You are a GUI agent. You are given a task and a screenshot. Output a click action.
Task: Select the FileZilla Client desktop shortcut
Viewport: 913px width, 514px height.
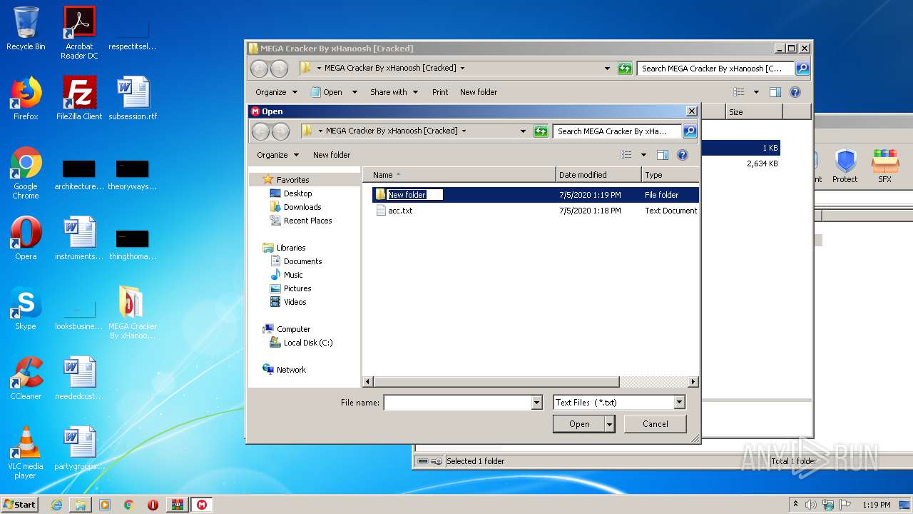(x=79, y=99)
